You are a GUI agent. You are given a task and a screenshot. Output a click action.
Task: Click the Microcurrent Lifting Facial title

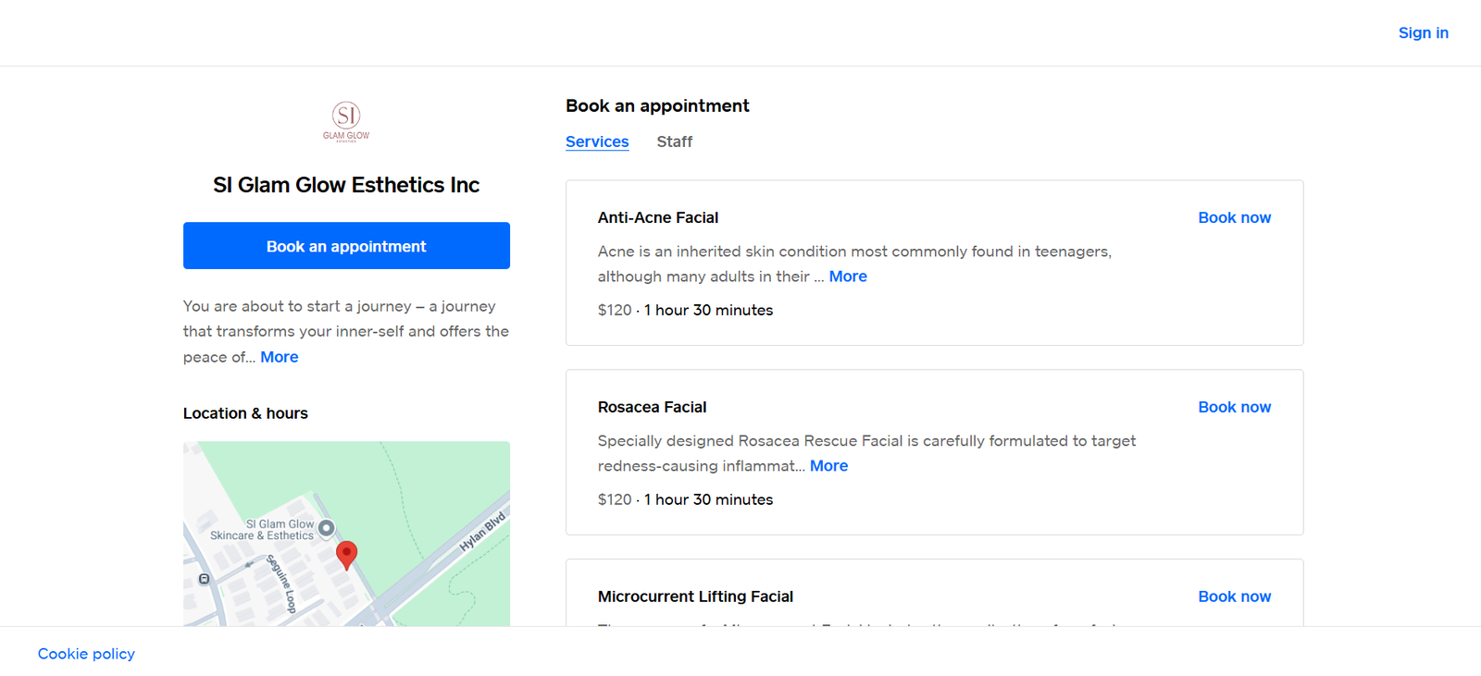pos(695,596)
